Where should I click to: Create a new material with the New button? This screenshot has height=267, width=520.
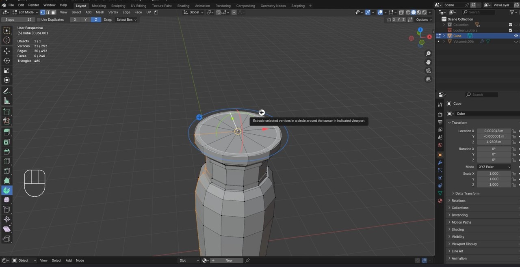(x=229, y=260)
